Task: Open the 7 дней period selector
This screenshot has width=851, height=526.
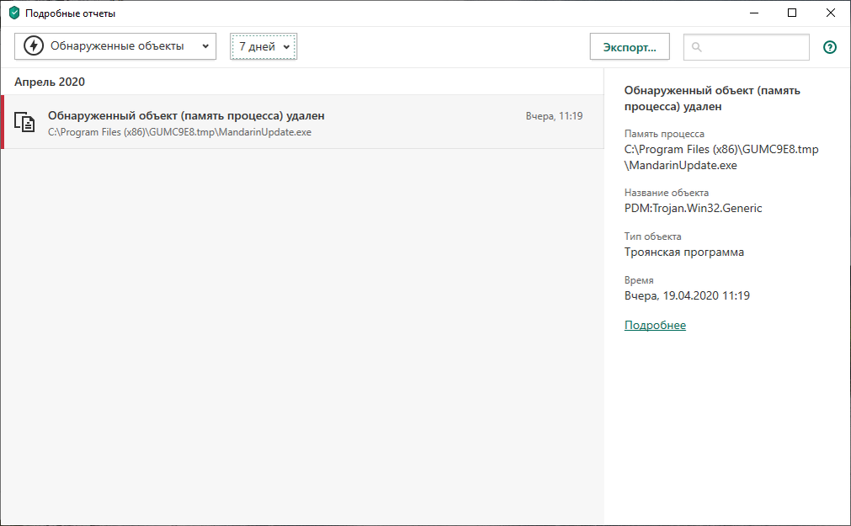Action: (263, 46)
